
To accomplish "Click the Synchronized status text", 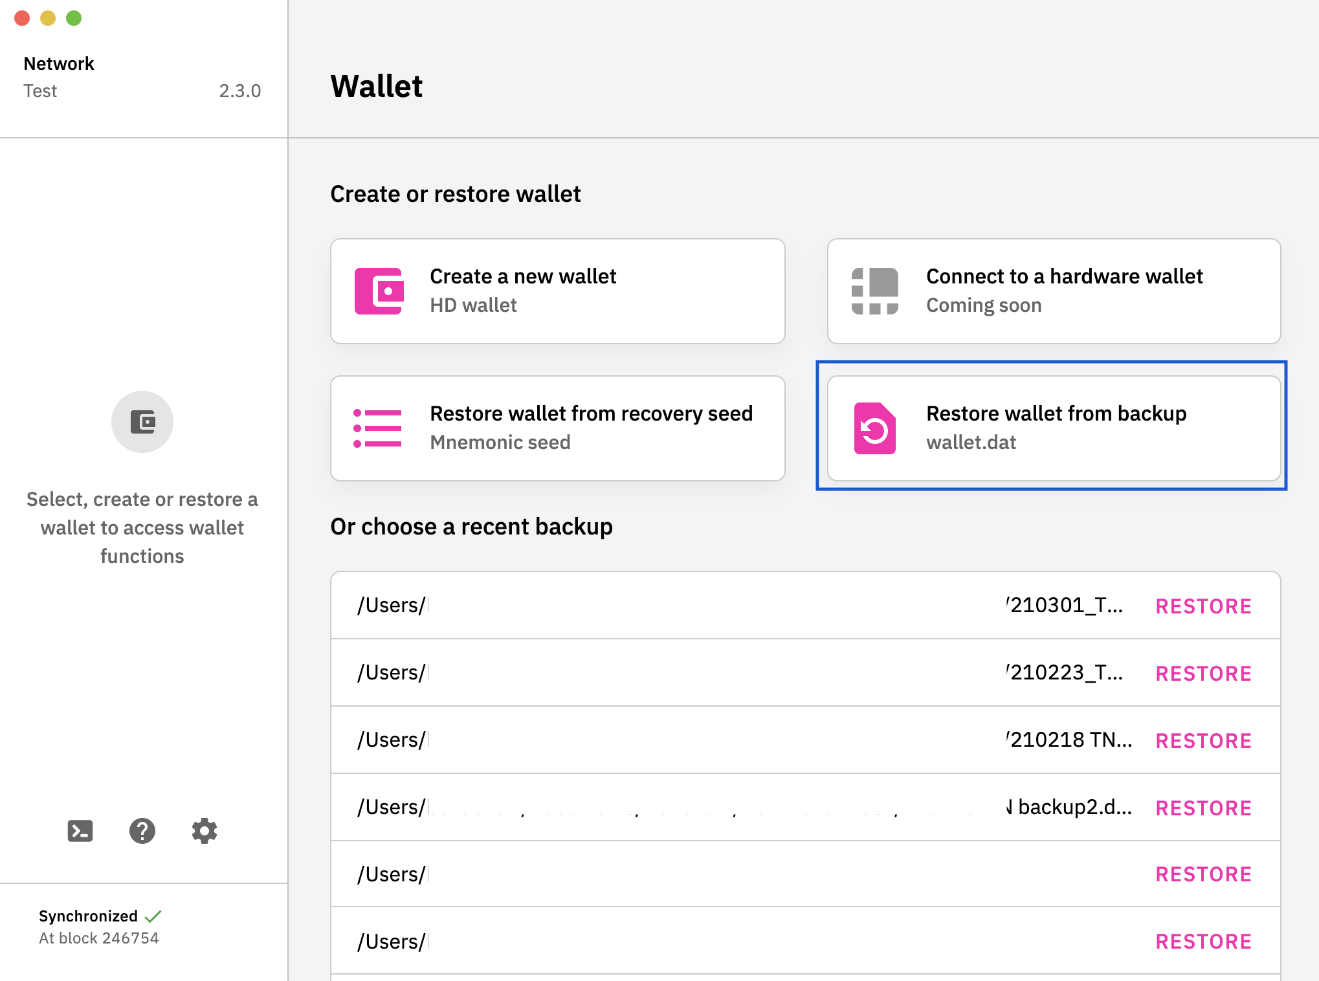I will tap(88, 916).
